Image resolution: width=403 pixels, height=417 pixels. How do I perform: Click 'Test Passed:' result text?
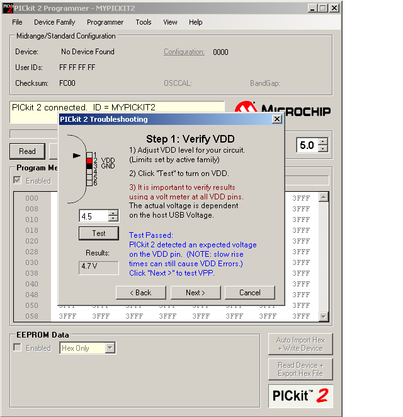point(150,235)
